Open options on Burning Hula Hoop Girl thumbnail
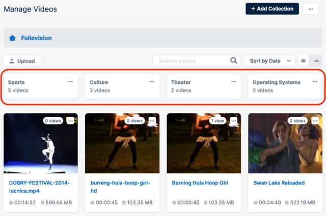The width and height of the screenshot is (326, 216). [x=233, y=121]
